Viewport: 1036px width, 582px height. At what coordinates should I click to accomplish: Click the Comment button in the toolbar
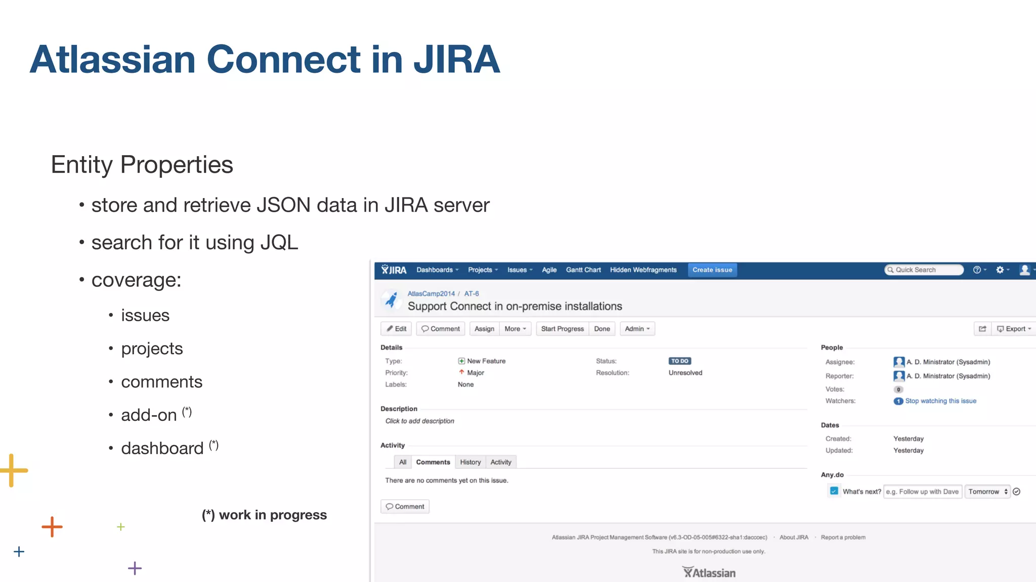point(441,329)
